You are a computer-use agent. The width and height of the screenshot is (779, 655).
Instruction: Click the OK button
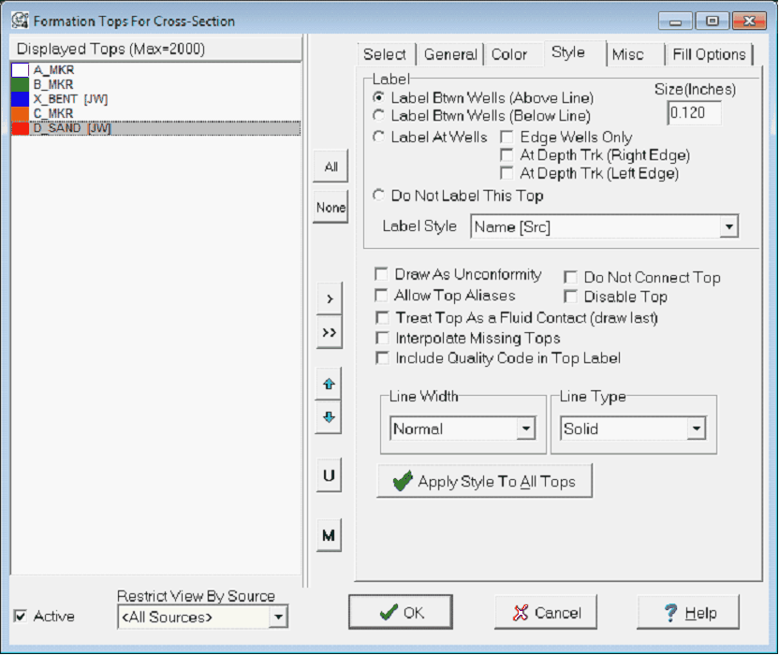tap(404, 612)
